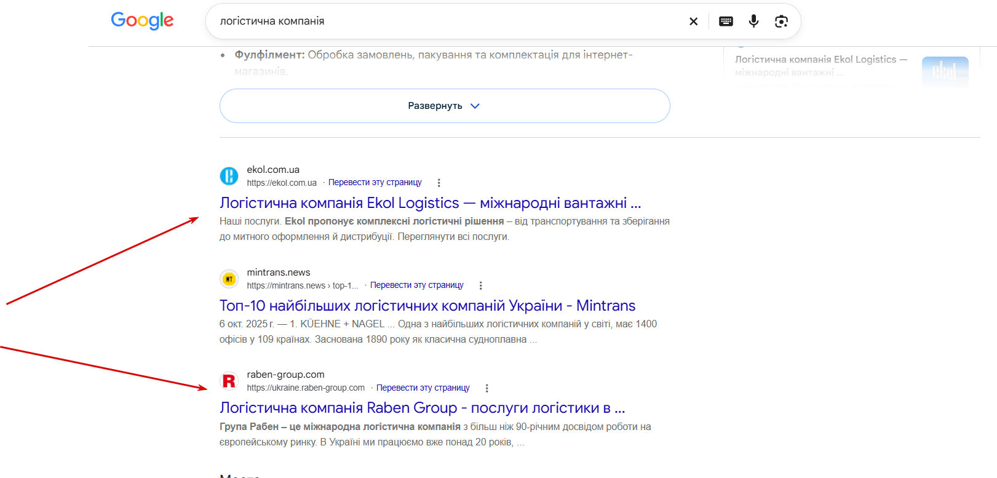This screenshot has width=997, height=478.
Task: Open more options for raben-group.com result
Action: (487, 388)
